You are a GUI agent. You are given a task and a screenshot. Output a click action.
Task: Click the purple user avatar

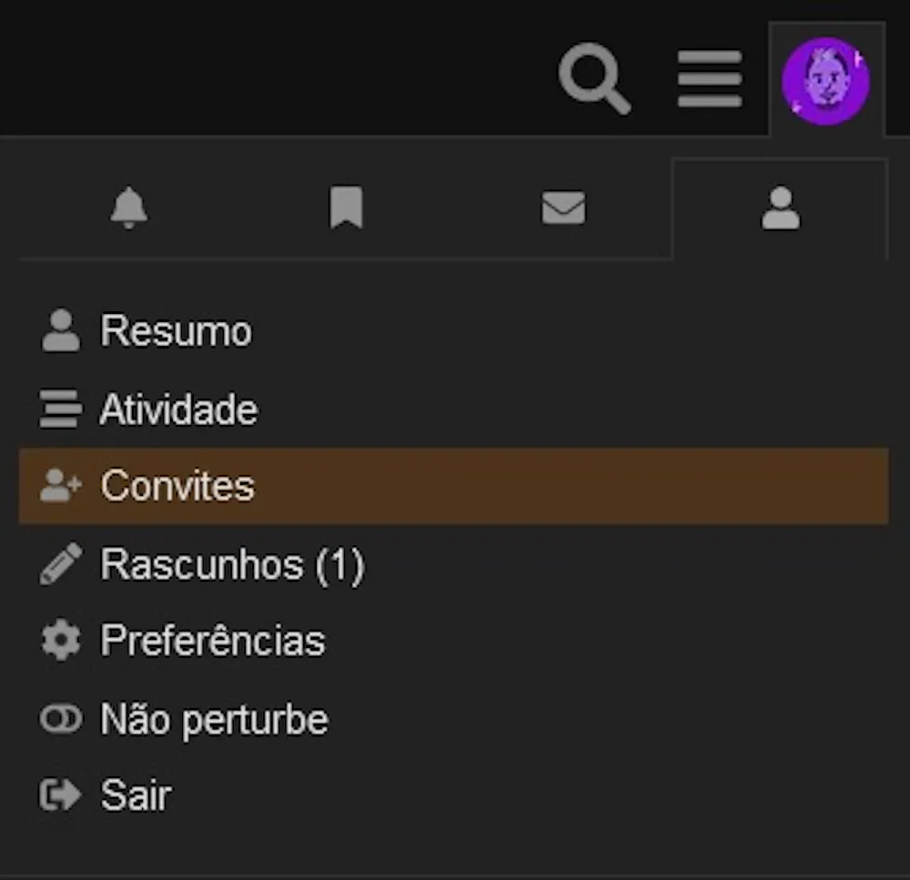(826, 80)
